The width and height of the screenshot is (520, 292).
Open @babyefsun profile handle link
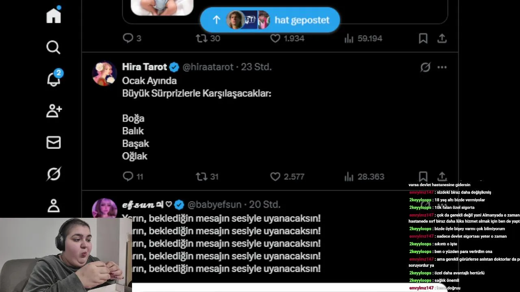[214, 205]
